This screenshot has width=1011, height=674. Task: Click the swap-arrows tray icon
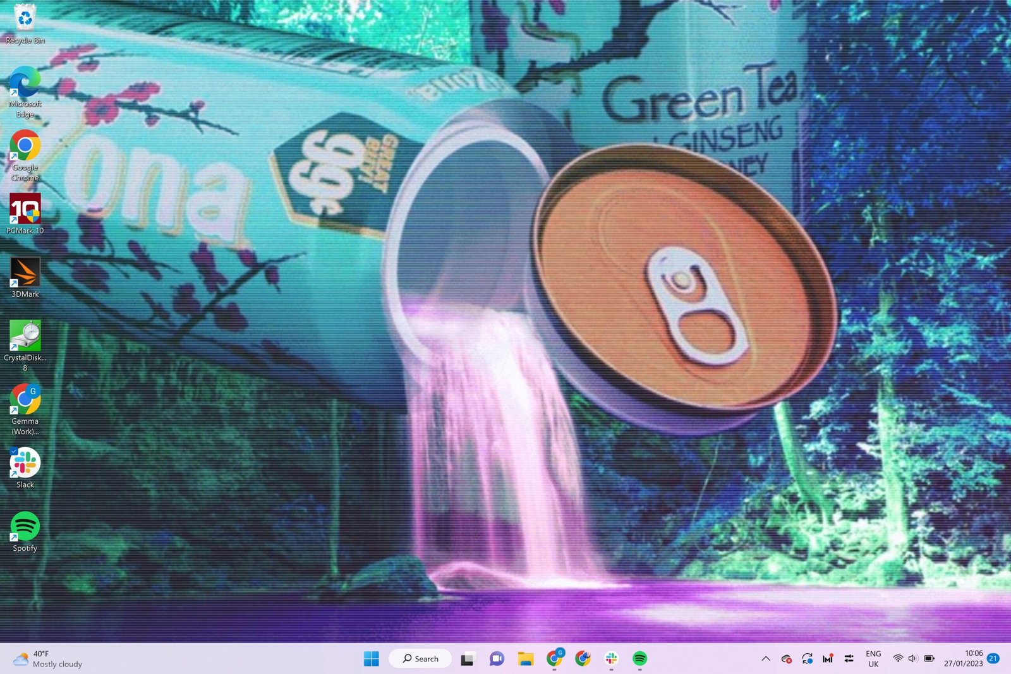(849, 659)
